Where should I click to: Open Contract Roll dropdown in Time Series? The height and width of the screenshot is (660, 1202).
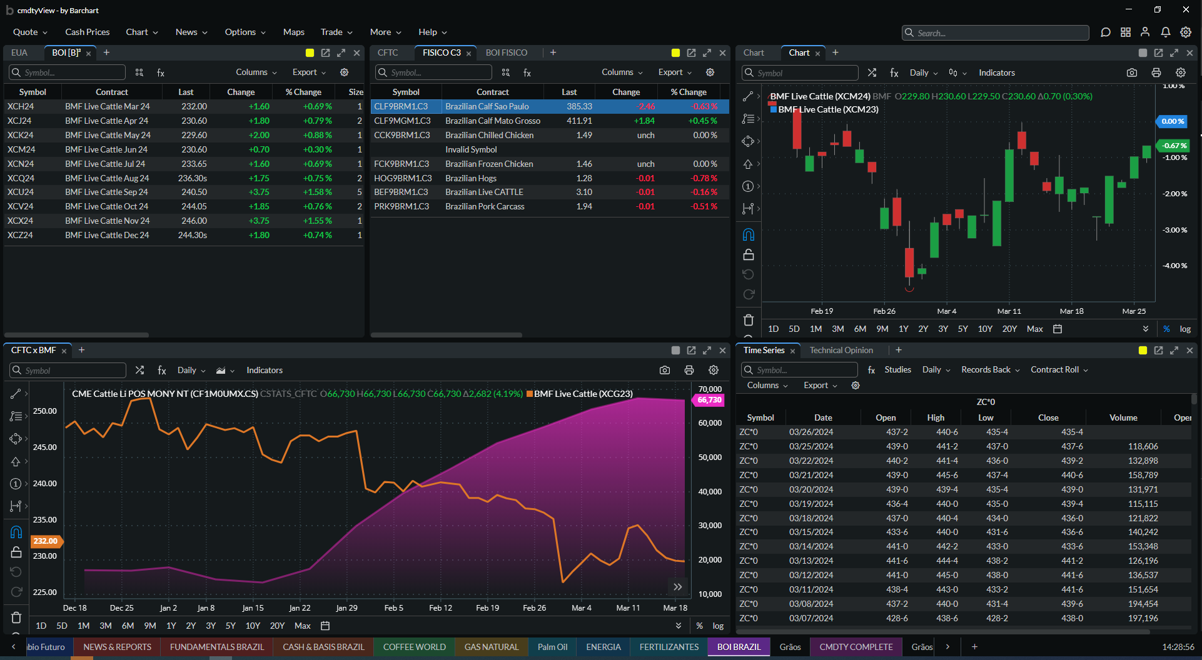(1059, 370)
